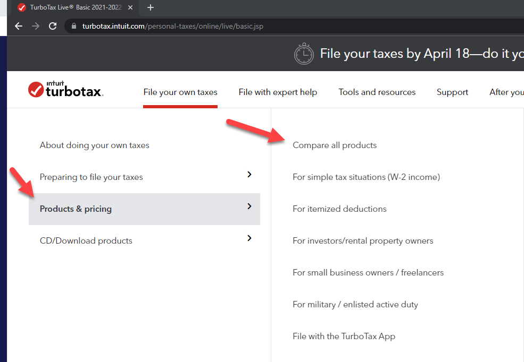Viewport: 524px width, 362px height.
Task: Open For small business owners / freelancers
Action: (x=368, y=273)
